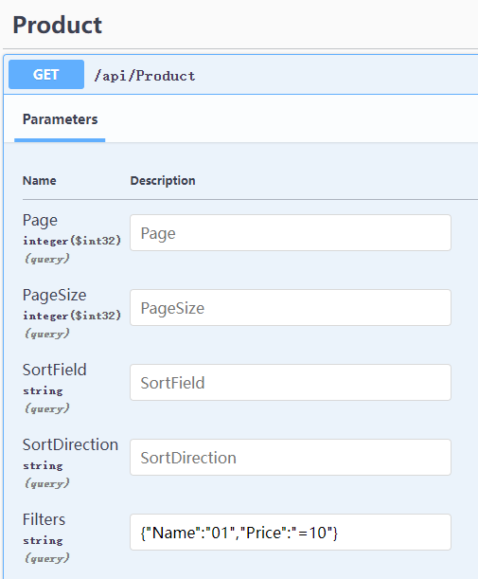Click string type under Filters

coord(43,540)
